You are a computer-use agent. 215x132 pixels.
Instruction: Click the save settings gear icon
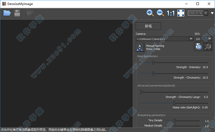198,47
